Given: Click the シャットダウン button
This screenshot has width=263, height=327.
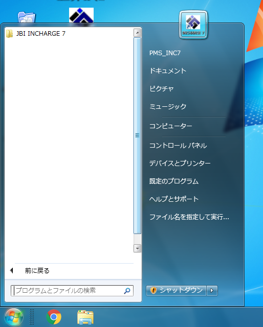Looking at the screenshot, I should point(176,291).
